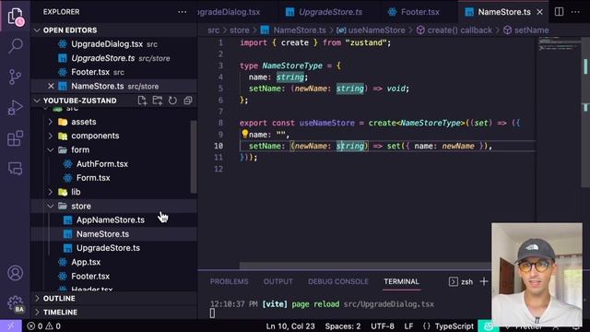
Task: Open Form.tsx in the form folder
Action: 113,178
